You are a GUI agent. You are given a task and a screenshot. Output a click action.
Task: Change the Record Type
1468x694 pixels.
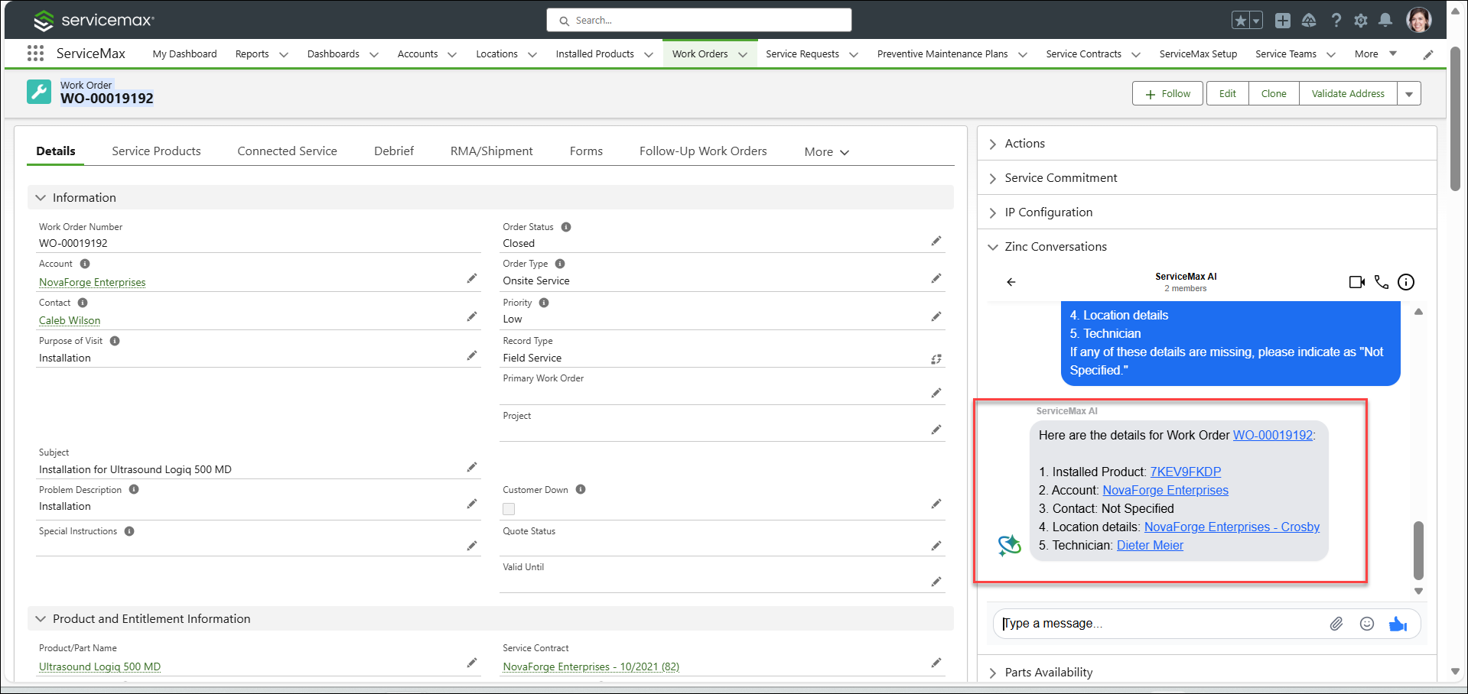pyautogui.click(x=936, y=359)
